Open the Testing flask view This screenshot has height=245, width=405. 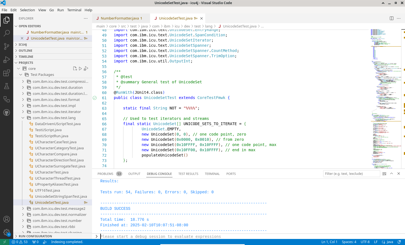(x=7, y=86)
